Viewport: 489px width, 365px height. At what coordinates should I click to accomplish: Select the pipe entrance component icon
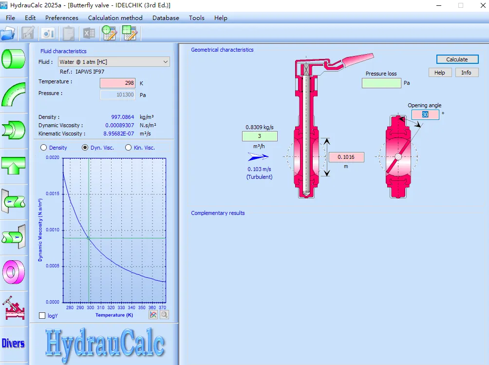tap(14, 201)
